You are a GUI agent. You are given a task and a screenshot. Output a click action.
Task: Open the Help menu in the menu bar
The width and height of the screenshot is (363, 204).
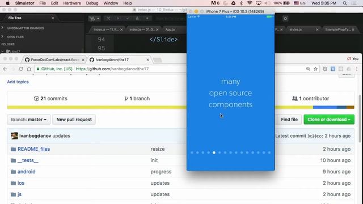[x=127, y=3]
